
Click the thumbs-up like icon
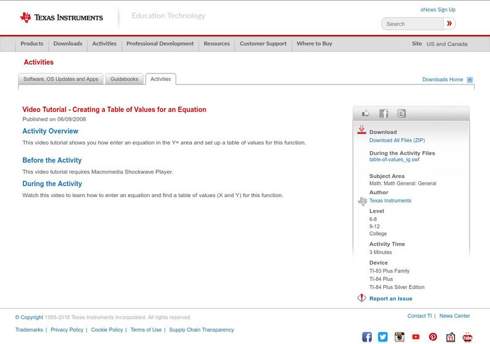[x=365, y=113]
